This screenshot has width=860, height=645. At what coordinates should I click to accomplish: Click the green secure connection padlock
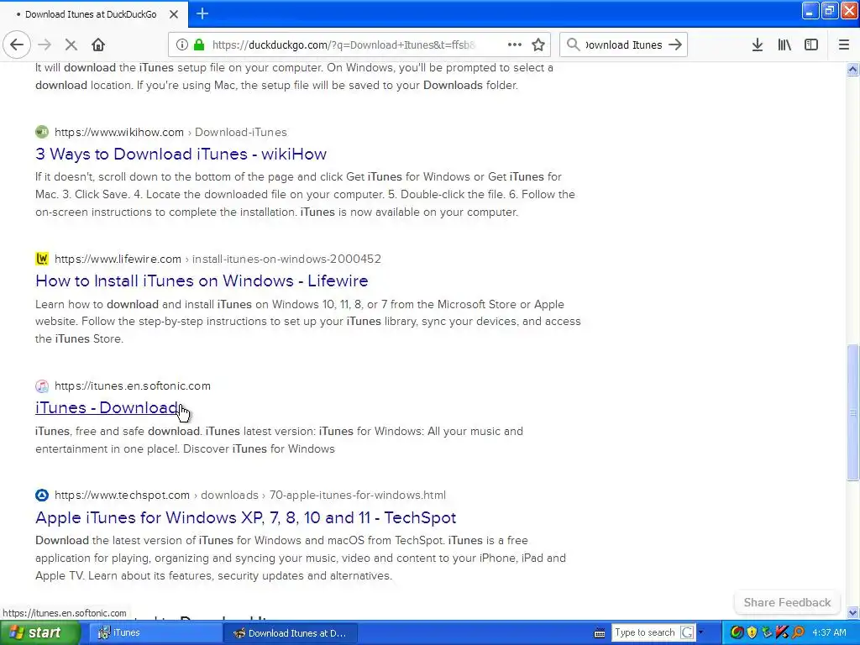[199, 45]
